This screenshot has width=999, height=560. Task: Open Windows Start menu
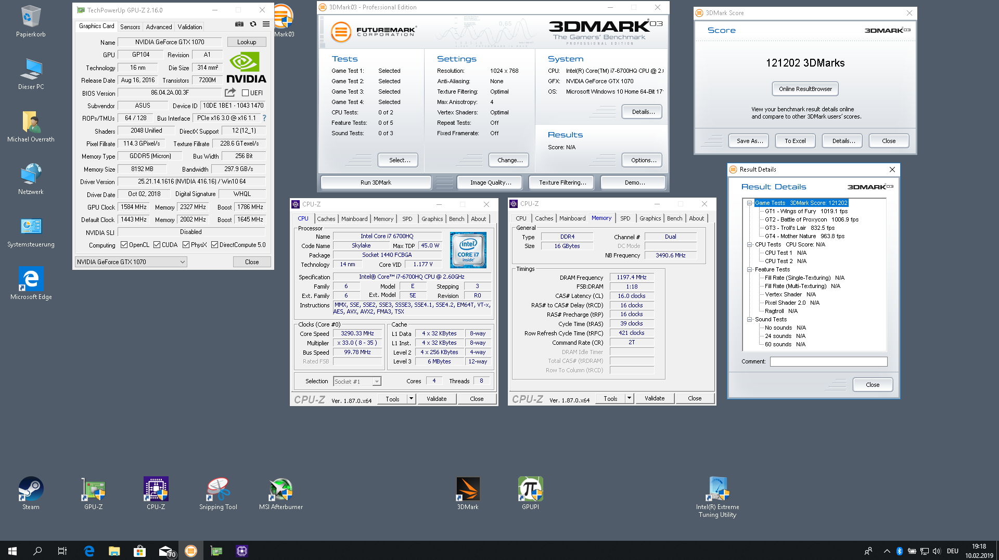tap(12, 551)
